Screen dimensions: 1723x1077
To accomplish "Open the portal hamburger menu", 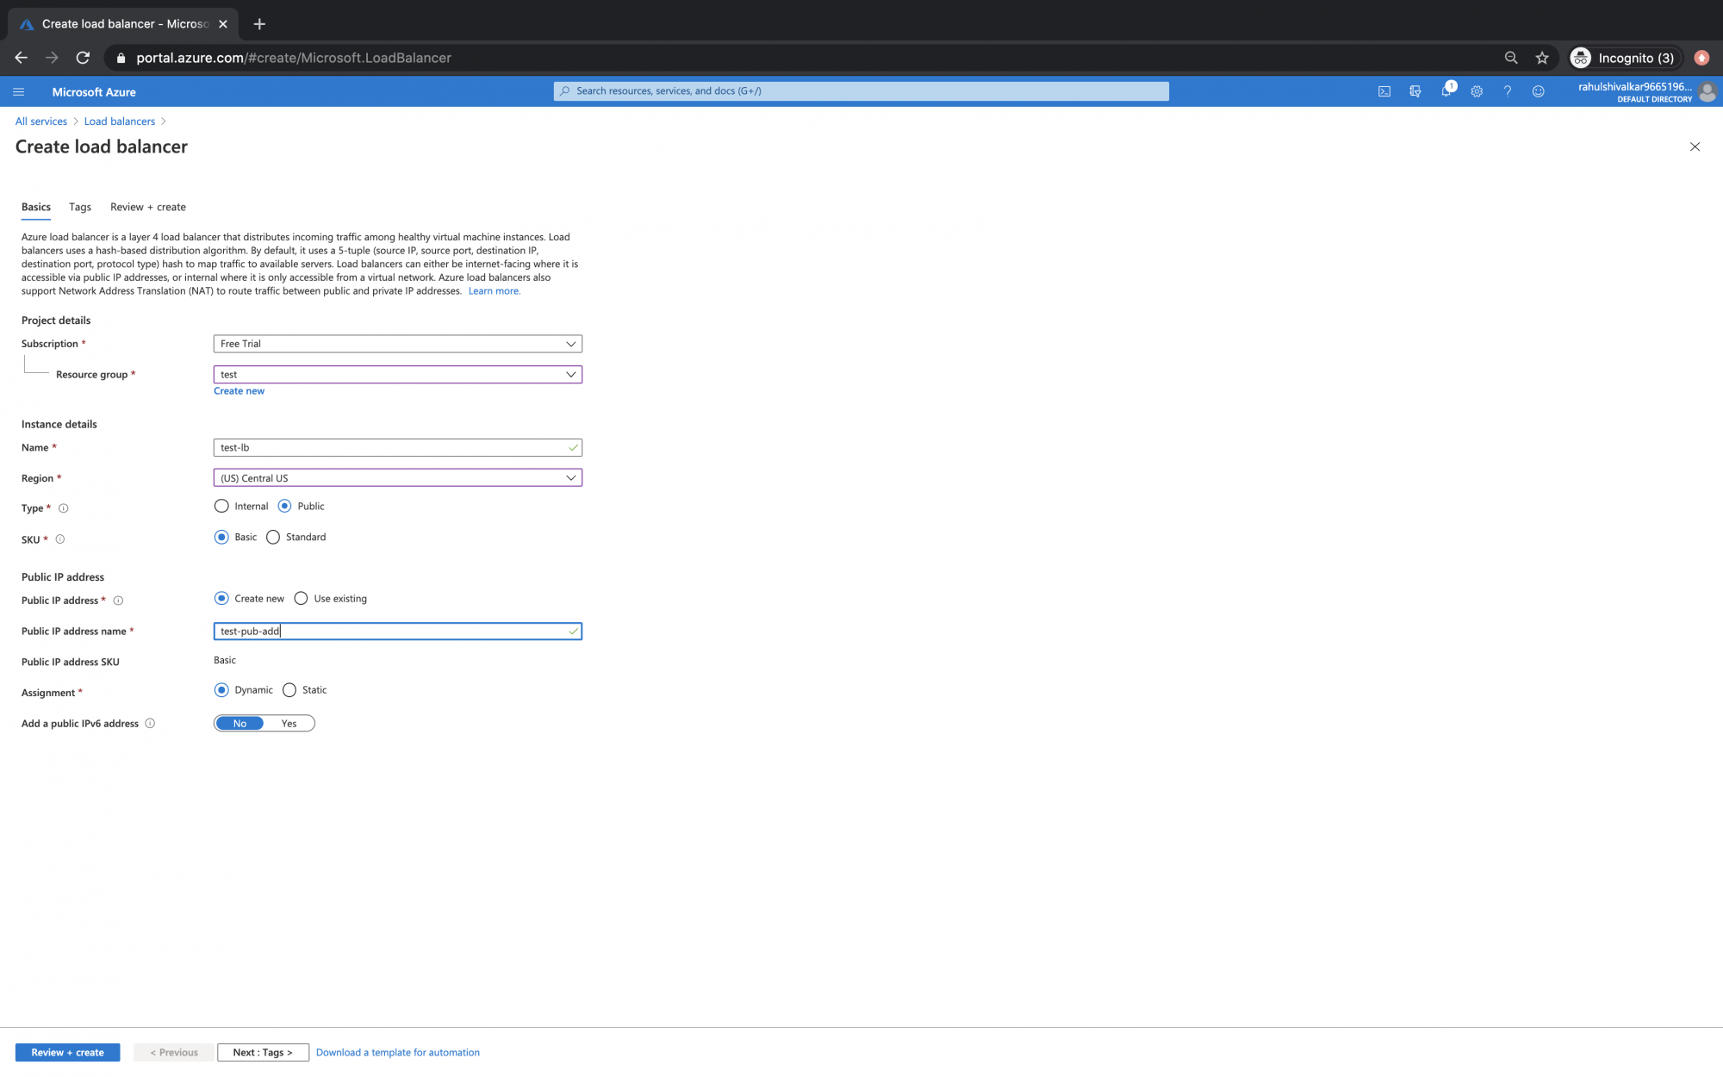I will (19, 92).
